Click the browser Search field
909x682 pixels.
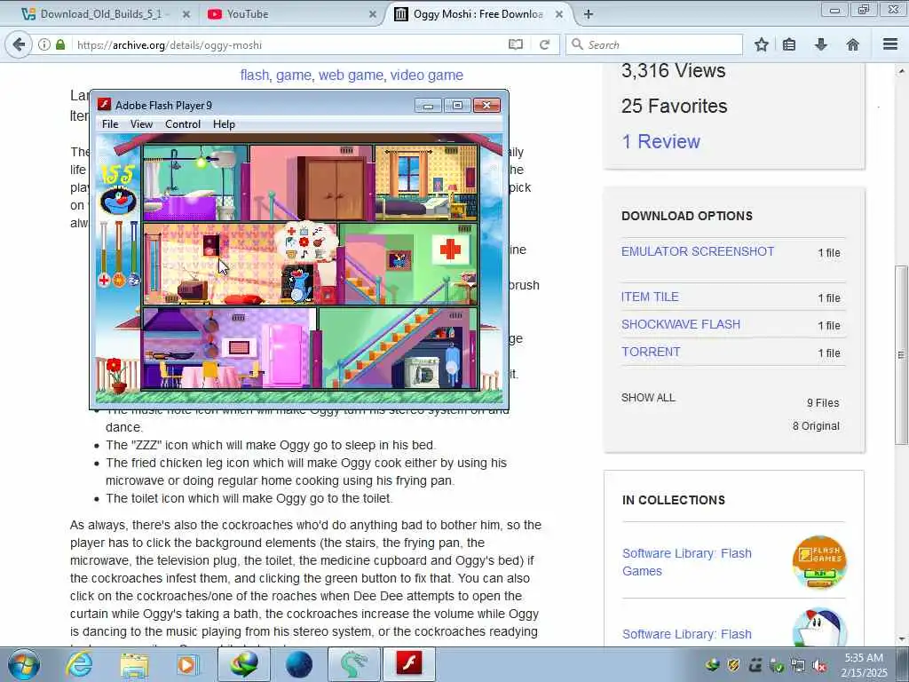[654, 44]
